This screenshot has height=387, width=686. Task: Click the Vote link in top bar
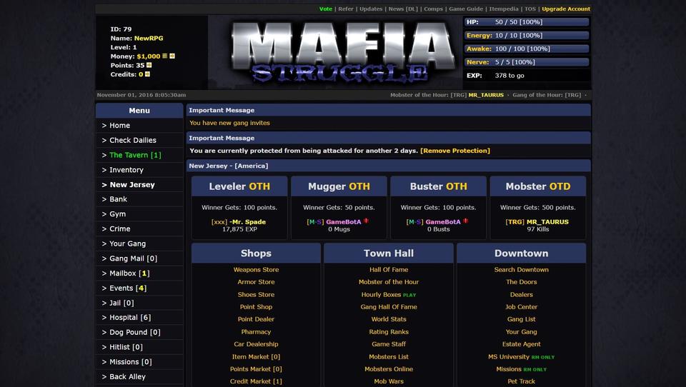[x=326, y=9]
